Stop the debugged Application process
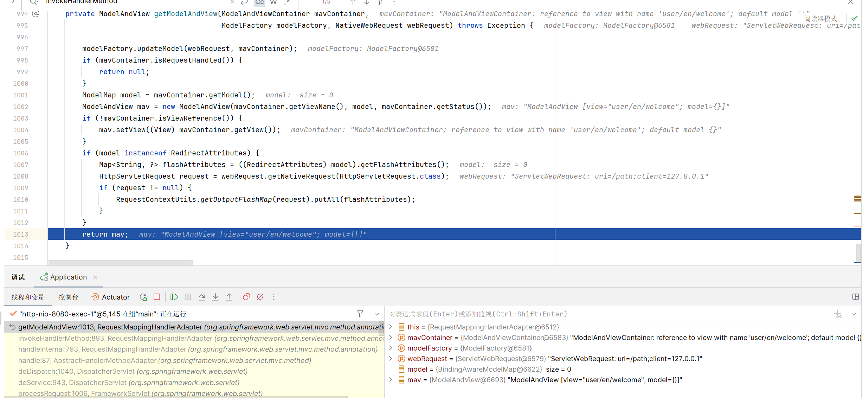The height and width of the screenshot is (398, 863). click(x=157, y=297)
